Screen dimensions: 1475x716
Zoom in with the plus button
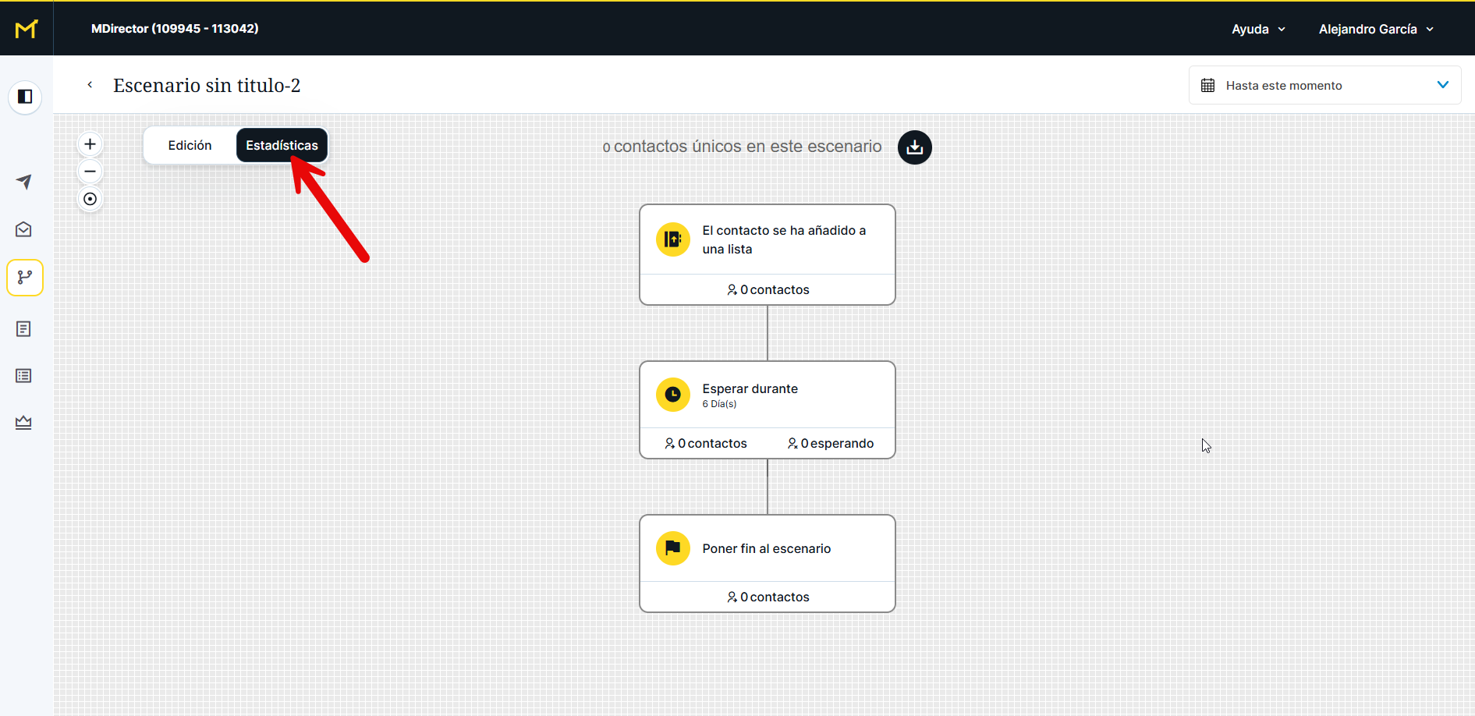pyautogui.click(x=90, y=144)
